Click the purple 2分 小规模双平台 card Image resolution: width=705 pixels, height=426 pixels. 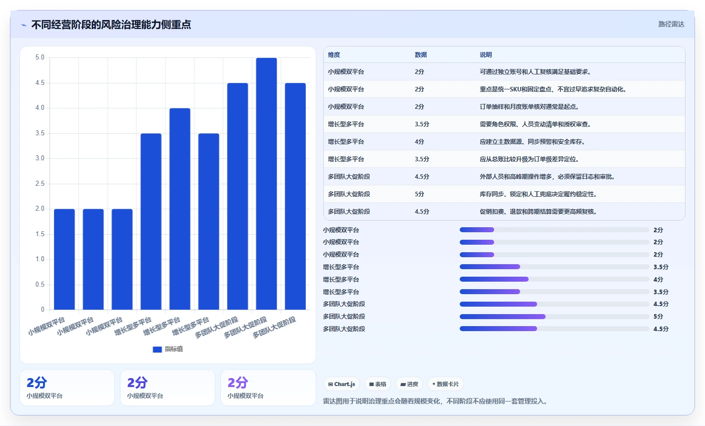click(x=268, y=388)
